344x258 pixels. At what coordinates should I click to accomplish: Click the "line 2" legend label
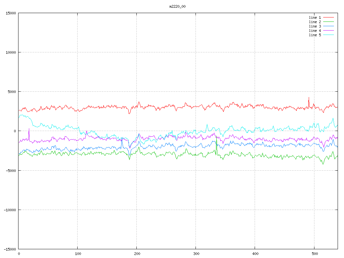315,22
